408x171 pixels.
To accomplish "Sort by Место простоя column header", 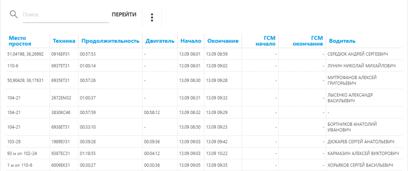I will [x=20, y=41].
